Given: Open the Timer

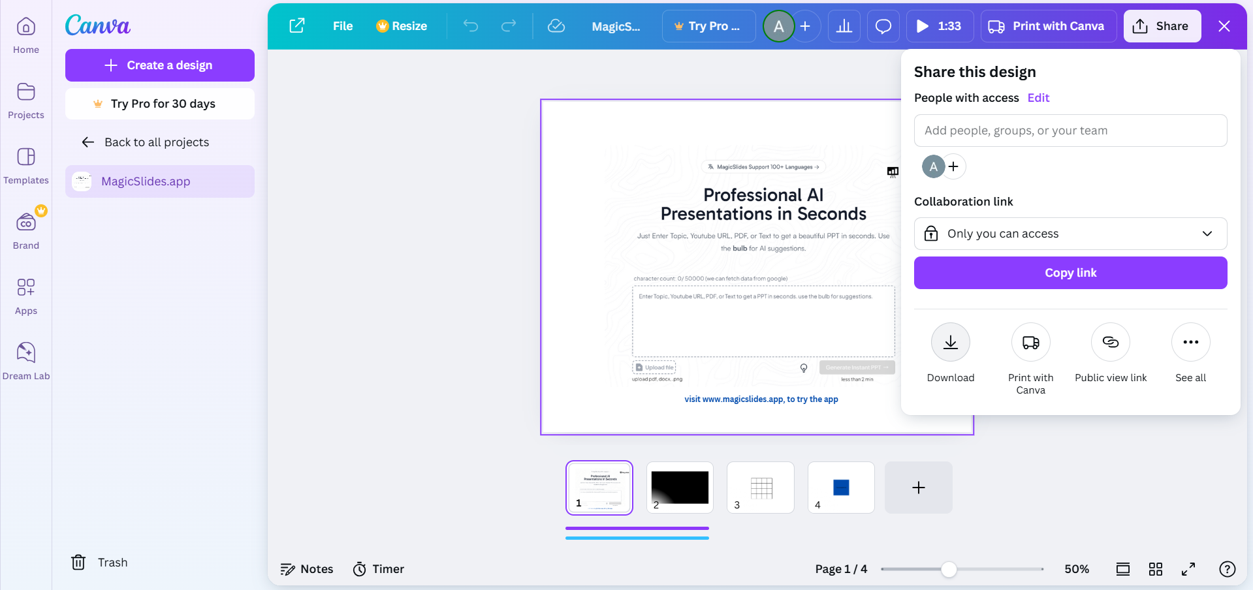Looking at the screenshot, I should [x=379, y=569].
